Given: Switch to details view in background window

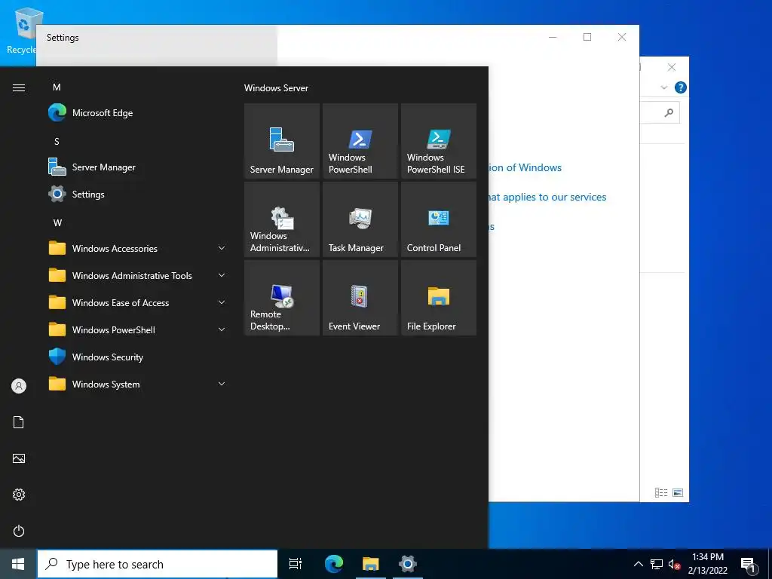Looking at the screenshot, I should pyautogui.click(x=660, y=492).
